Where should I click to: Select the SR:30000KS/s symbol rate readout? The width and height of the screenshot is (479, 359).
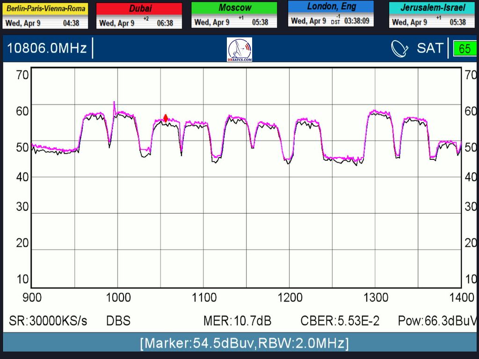point(48,321)
